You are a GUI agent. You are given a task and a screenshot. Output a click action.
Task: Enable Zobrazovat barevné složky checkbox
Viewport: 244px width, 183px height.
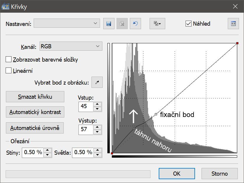point(9,60)
